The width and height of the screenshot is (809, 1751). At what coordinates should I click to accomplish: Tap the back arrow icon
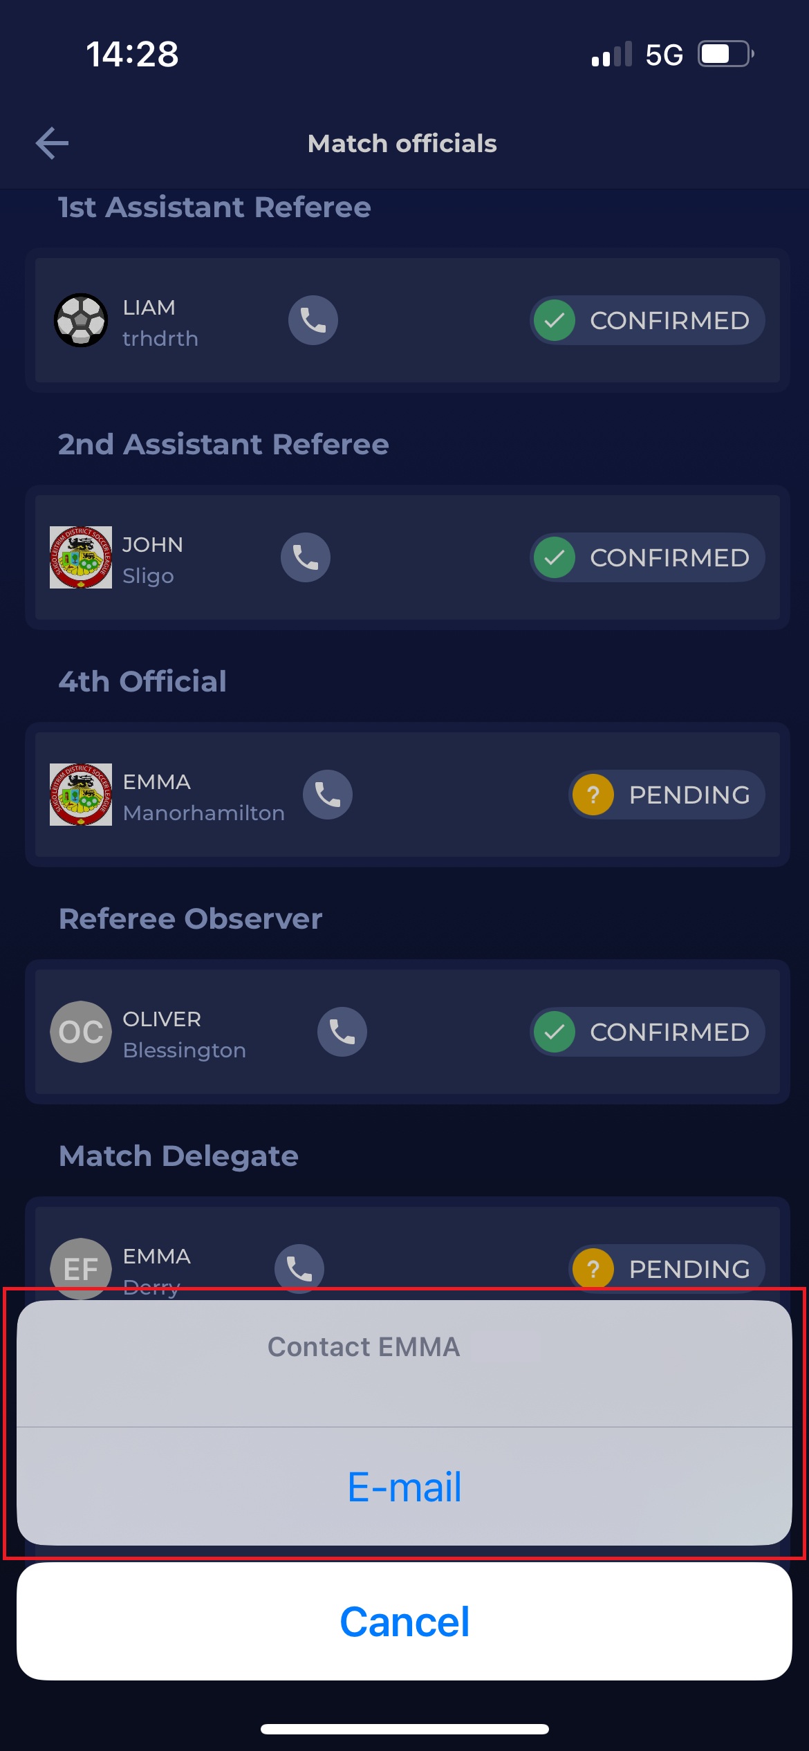(x=53, y=143)
